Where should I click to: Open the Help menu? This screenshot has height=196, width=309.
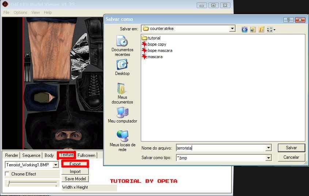[48, 12]
